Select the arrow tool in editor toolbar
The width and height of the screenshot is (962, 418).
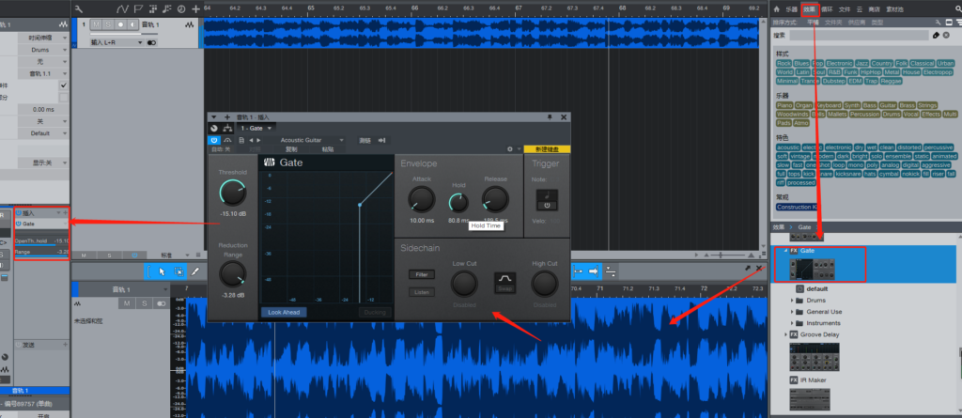(162, 271)
